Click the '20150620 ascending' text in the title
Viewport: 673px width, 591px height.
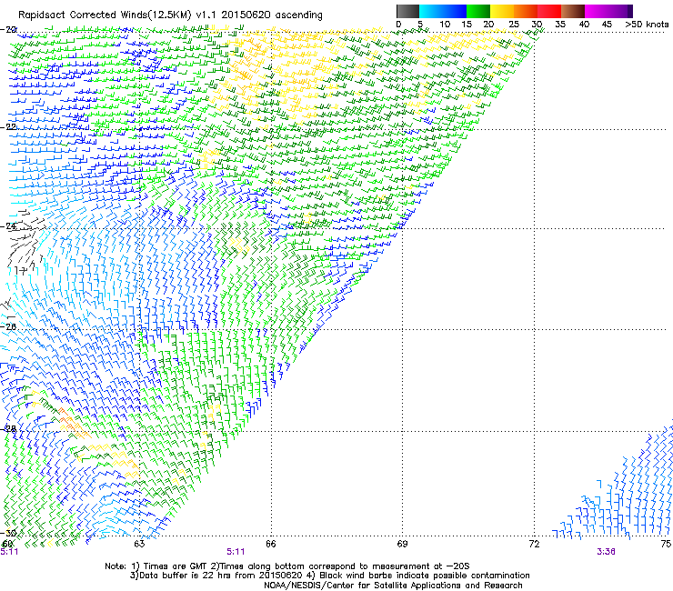[272, 15]
